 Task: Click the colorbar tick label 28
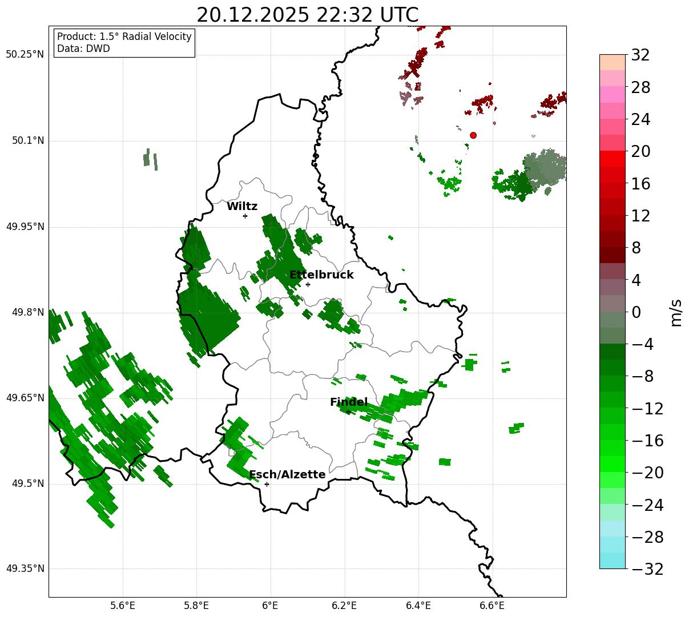640,87
